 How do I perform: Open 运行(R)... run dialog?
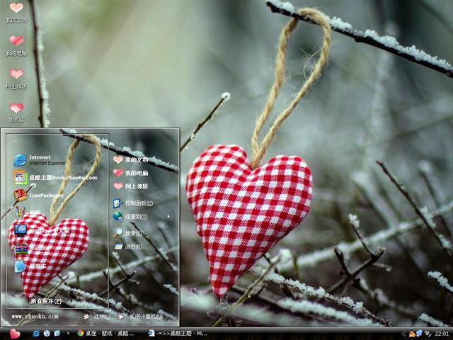(130, 246)
